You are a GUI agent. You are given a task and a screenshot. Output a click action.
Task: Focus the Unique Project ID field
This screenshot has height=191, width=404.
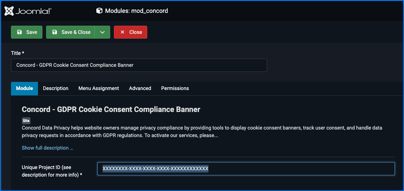(x=246, y=169)
